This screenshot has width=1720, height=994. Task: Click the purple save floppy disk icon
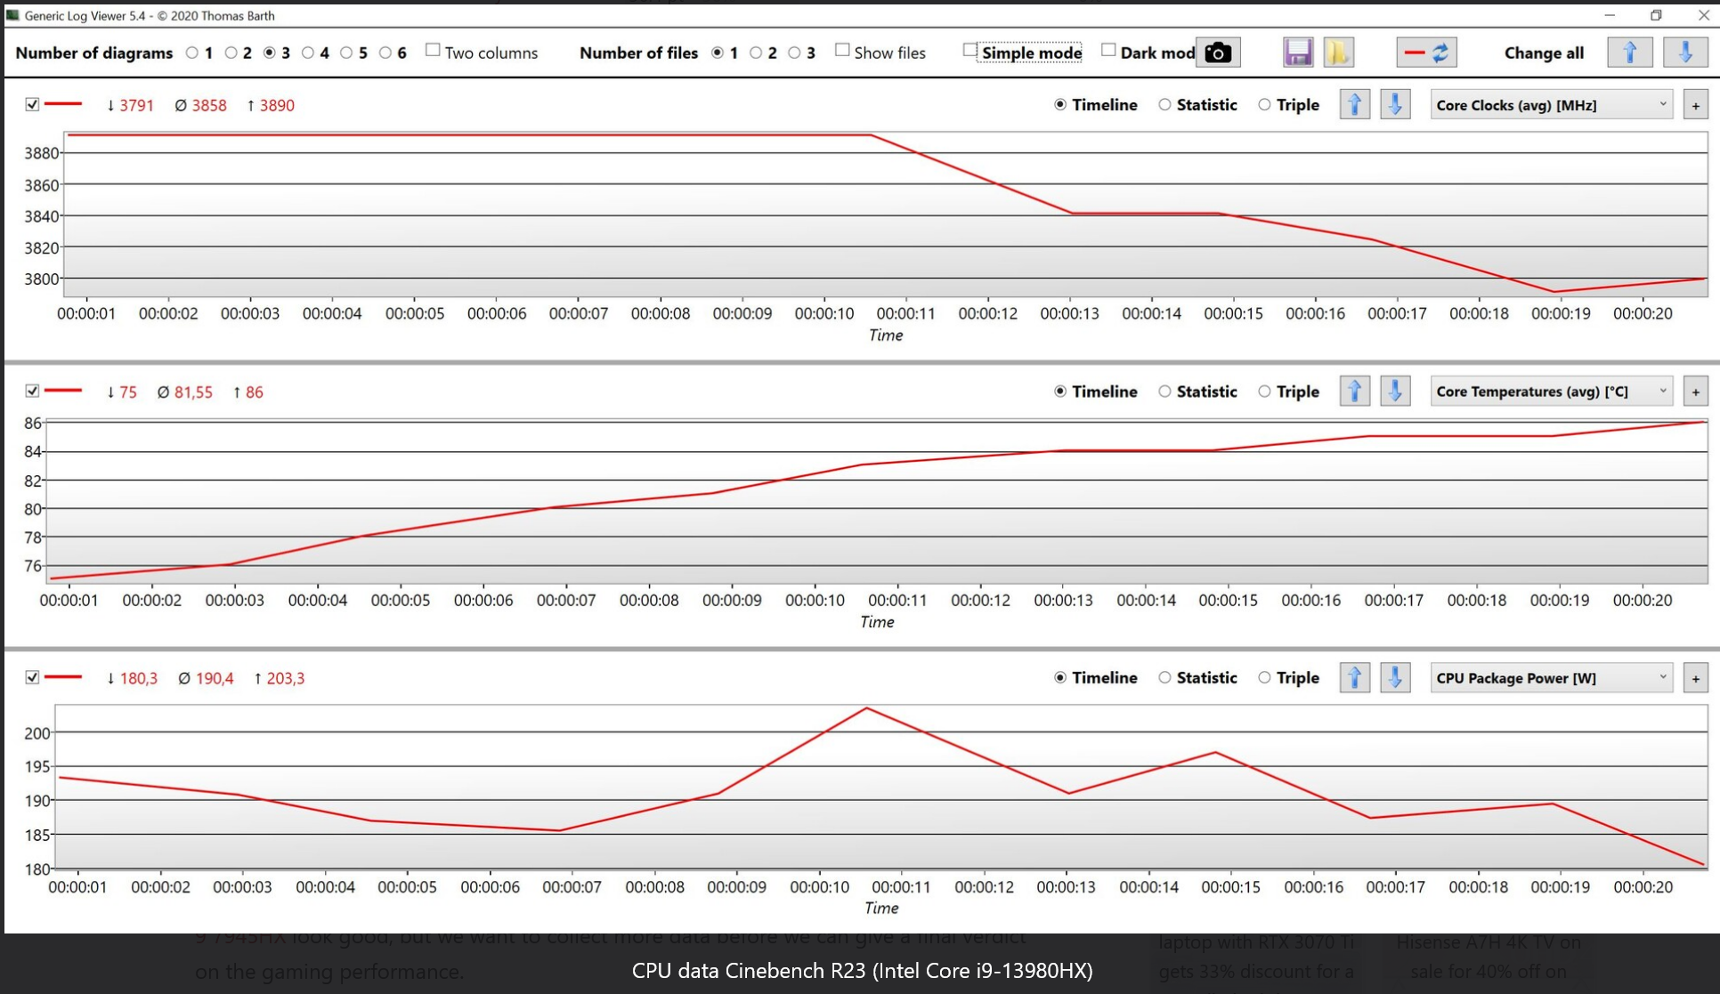pyautogui.click(x=1297, y=53)
